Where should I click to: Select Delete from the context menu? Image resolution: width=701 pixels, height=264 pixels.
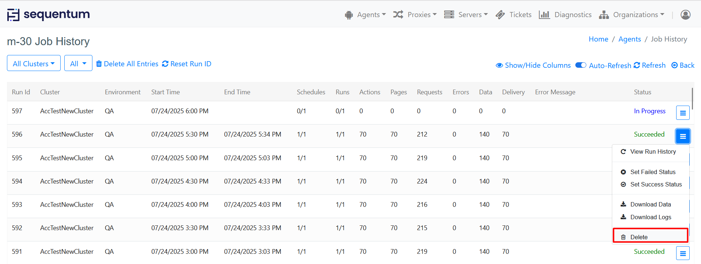(639, 237)
